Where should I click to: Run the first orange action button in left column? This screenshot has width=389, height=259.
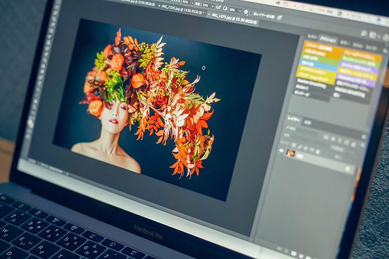tap(323, 47)
